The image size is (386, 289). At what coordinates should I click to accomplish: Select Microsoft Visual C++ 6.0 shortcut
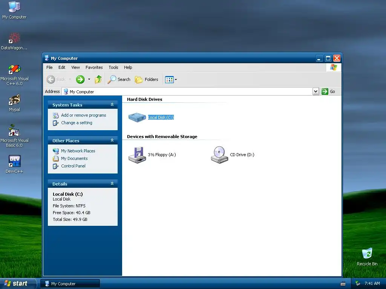click(15, 75)
